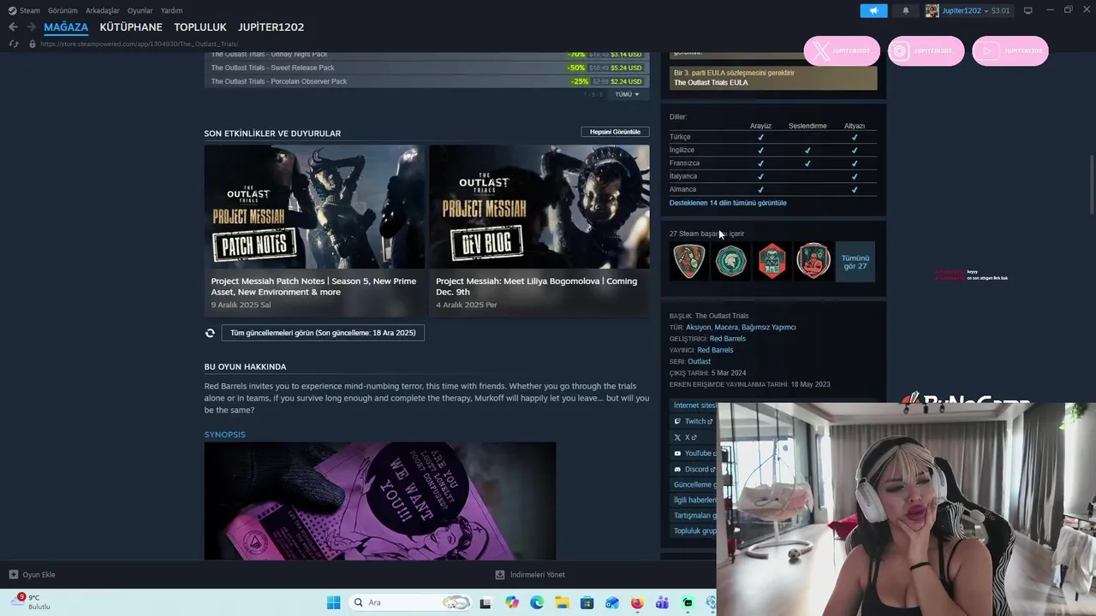Switch to the MAĞAZA tab
The height and width of the screenshot is (616, 1096).
coord(66,27)
